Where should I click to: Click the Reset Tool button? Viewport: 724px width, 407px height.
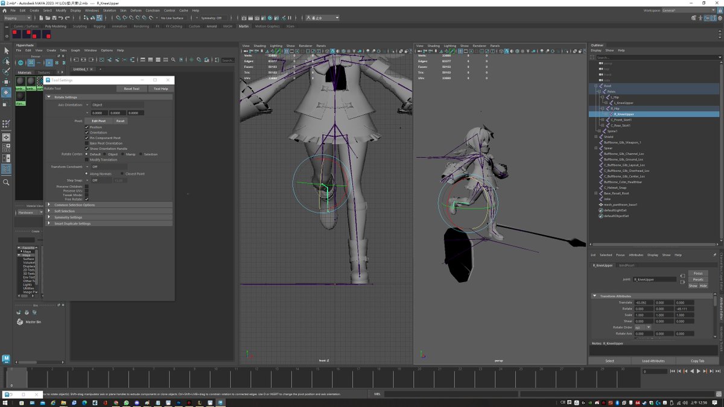(132, 89)
